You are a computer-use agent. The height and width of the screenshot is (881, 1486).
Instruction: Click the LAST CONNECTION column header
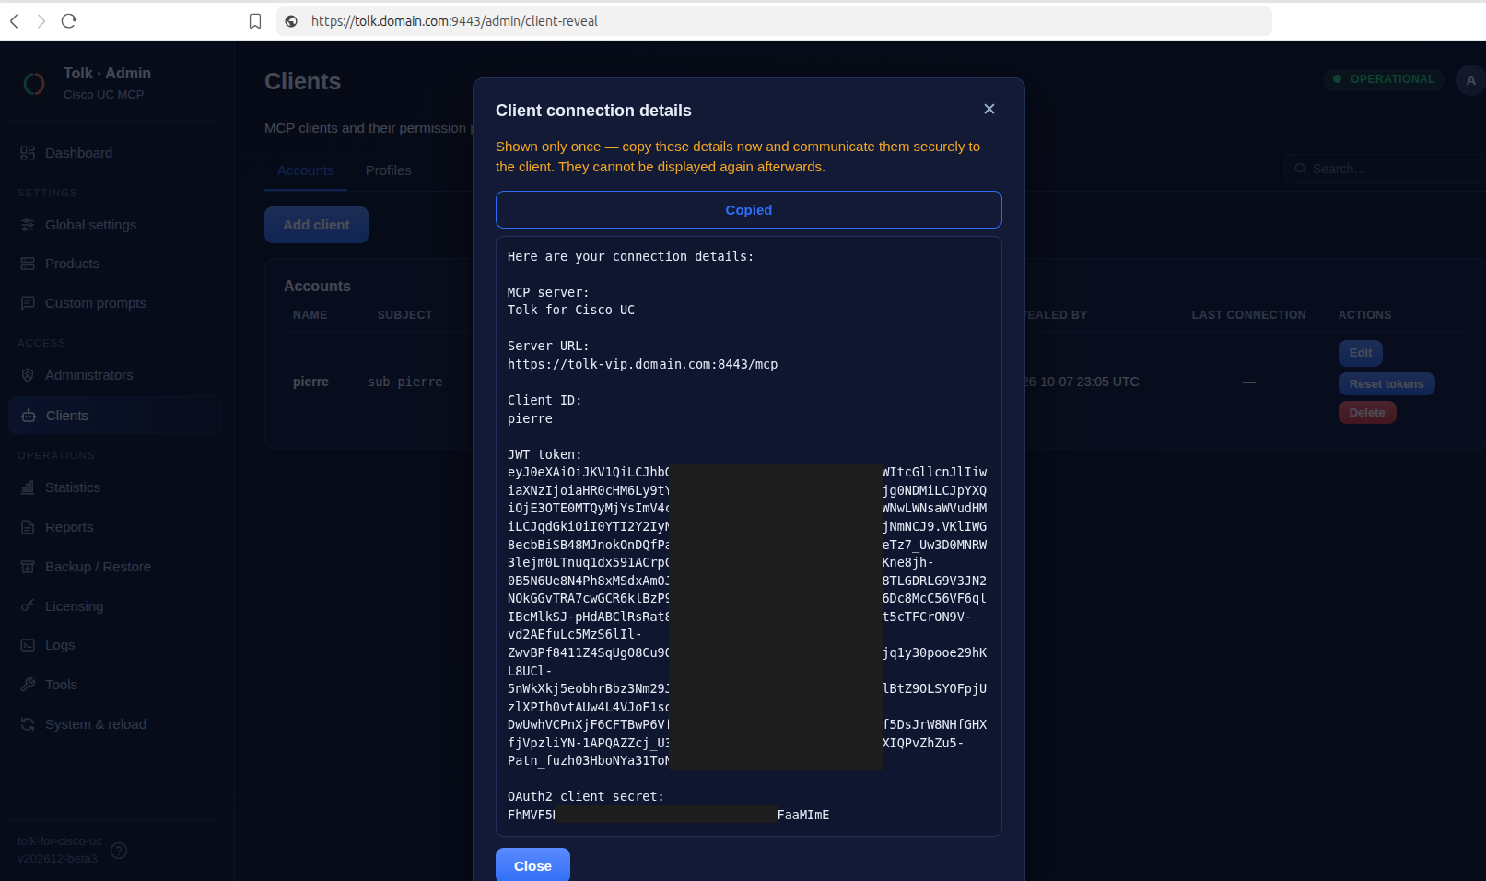1248,315
